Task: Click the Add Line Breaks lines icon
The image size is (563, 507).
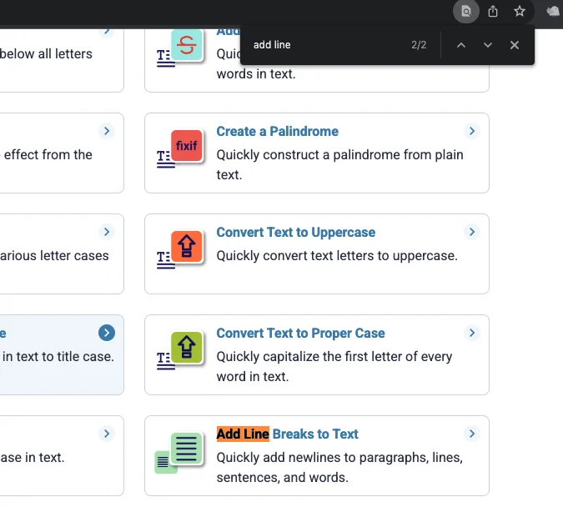Action: click(187, 448)
